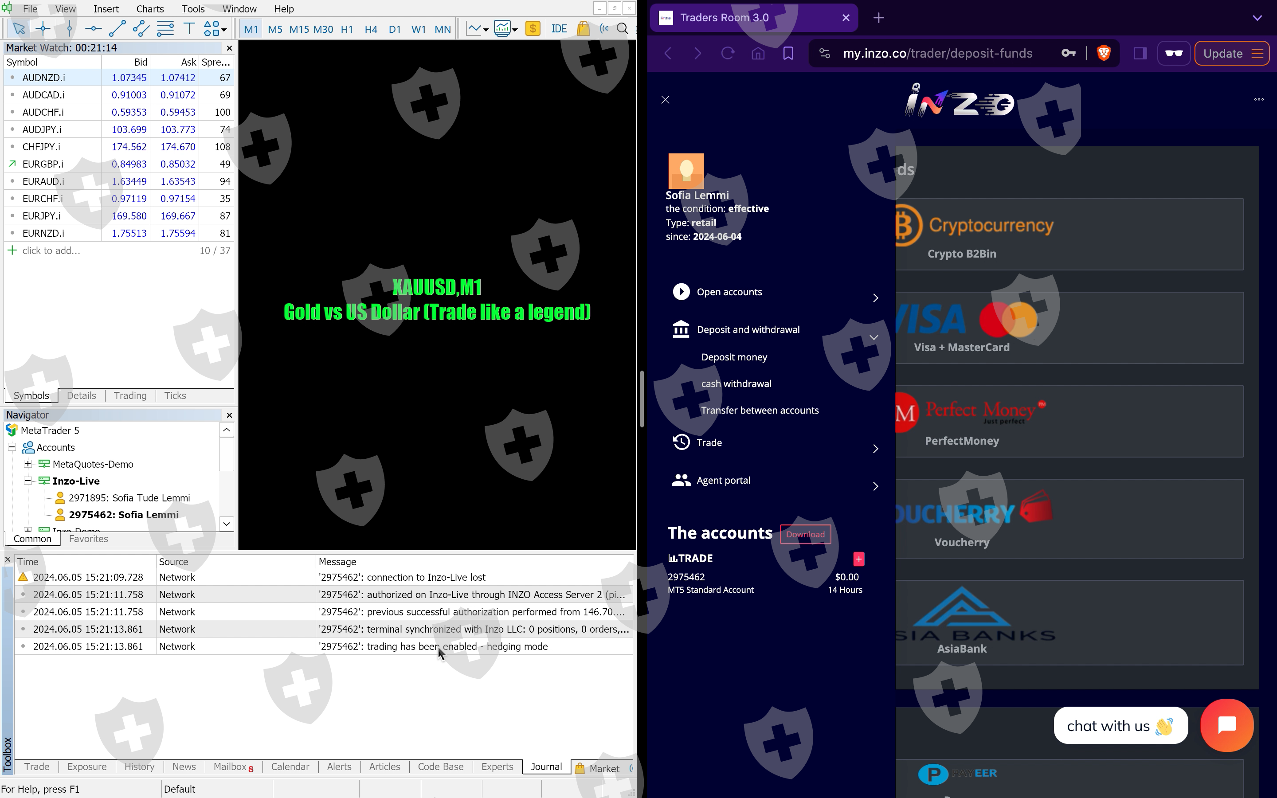Open the Charts menu

pyautogui.click(x=150, y=9)
